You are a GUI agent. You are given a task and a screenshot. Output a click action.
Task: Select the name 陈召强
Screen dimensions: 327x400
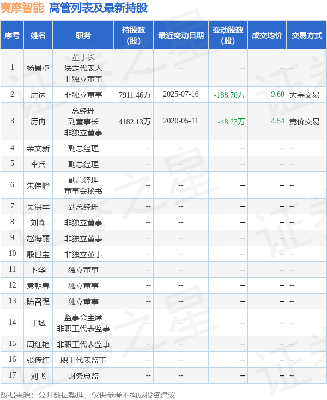38,302
